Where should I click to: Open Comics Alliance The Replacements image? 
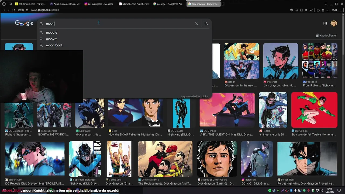click(x=165, y=159)
